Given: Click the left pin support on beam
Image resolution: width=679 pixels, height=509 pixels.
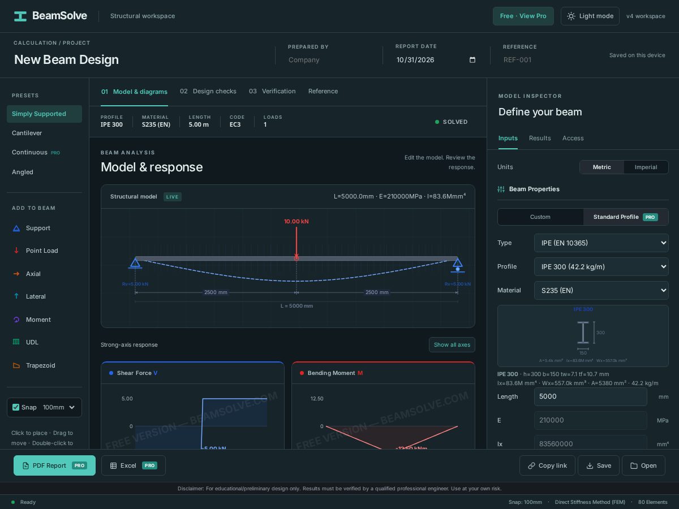Looking at the screenshot, I should coord(135,263).
